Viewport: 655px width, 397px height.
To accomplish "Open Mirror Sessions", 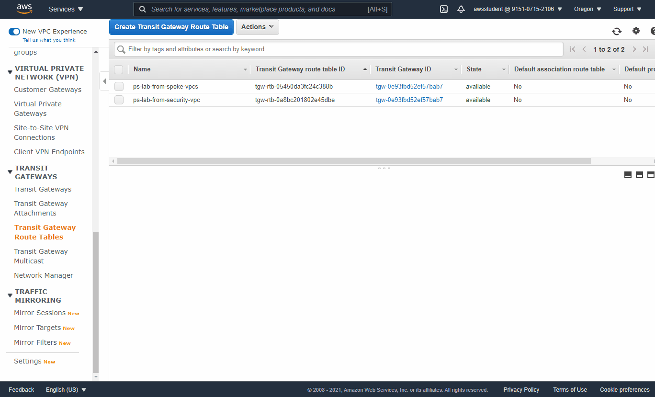I will coord(40,313).
